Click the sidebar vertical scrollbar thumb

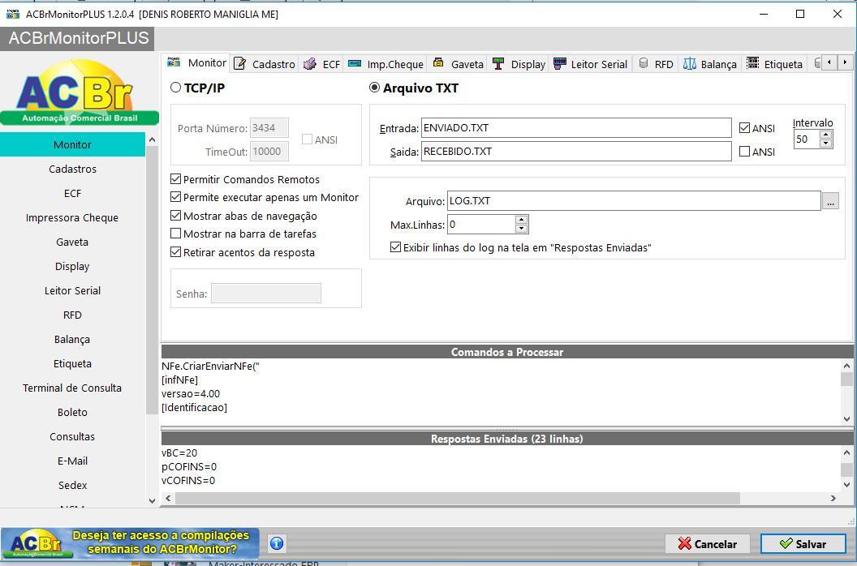click(152, 280)
